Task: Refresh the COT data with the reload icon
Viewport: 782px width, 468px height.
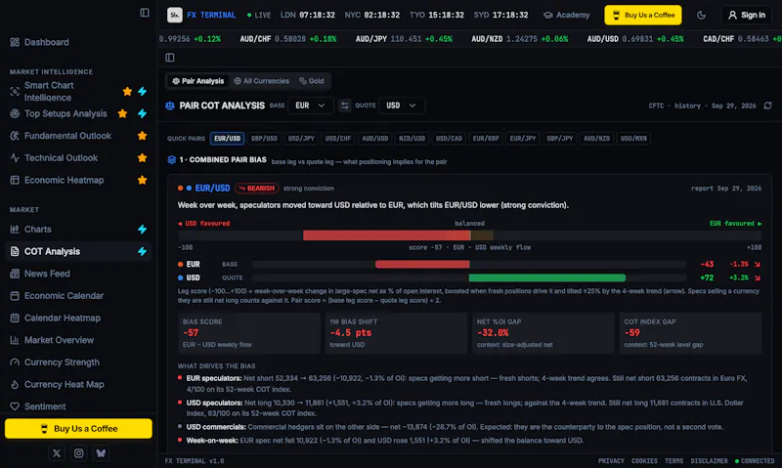Action: 768,106
